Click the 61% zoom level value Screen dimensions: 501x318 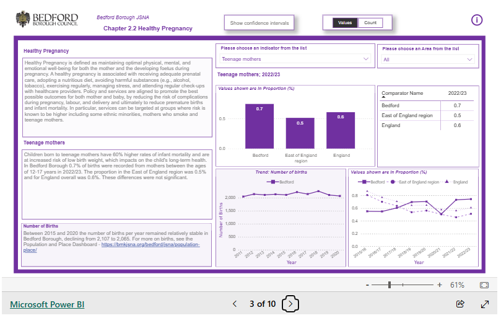click(x=457, y=285)
